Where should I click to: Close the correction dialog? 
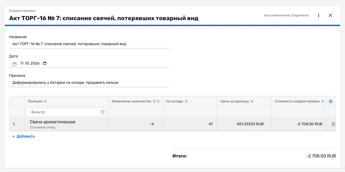(330, 15)
